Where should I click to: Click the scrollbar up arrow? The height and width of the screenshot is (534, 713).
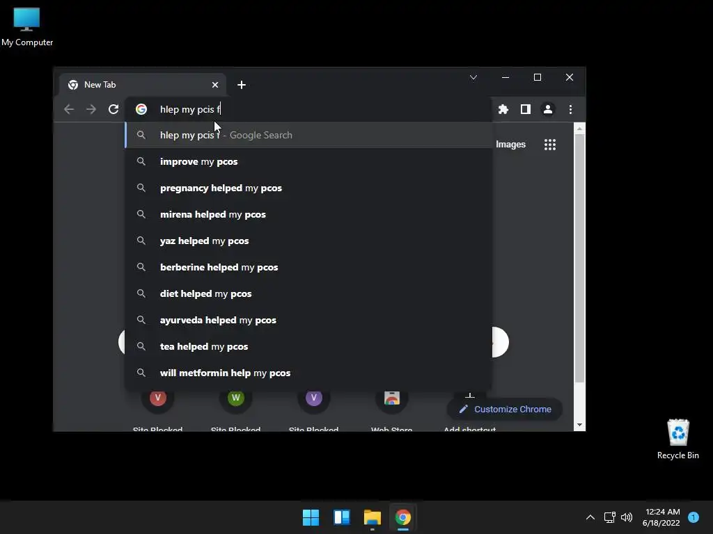pyautogui.click(x=579, y=129)
